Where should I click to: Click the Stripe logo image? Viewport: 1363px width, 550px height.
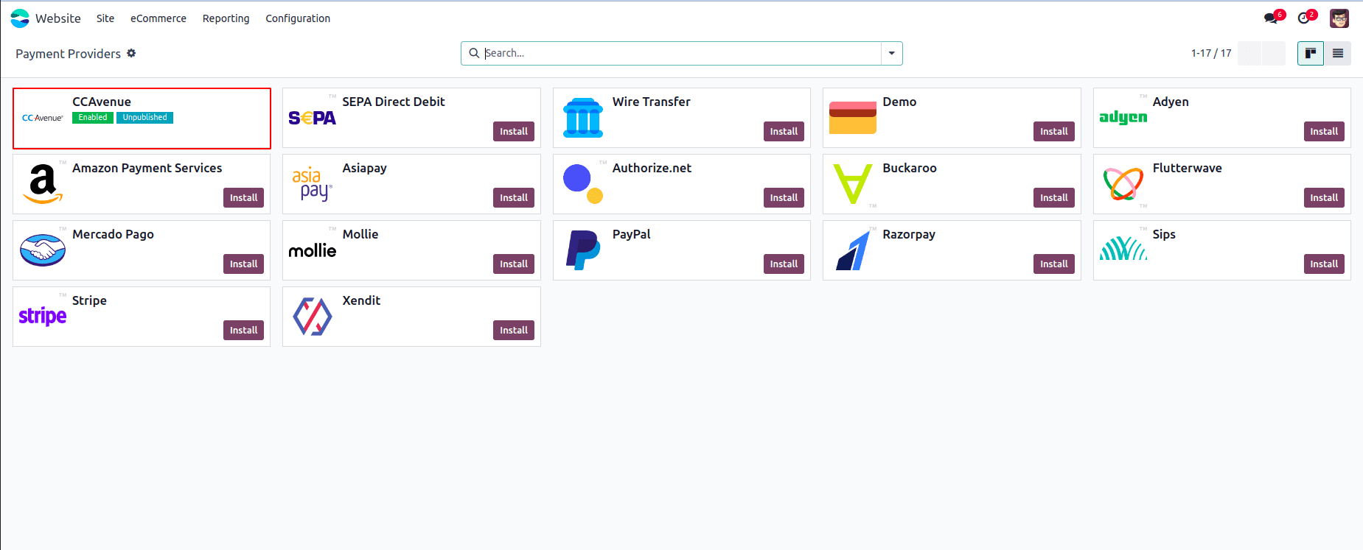click(43, 317)
